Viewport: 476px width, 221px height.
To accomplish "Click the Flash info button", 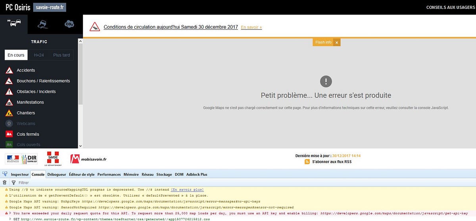I will coord(323,42).
